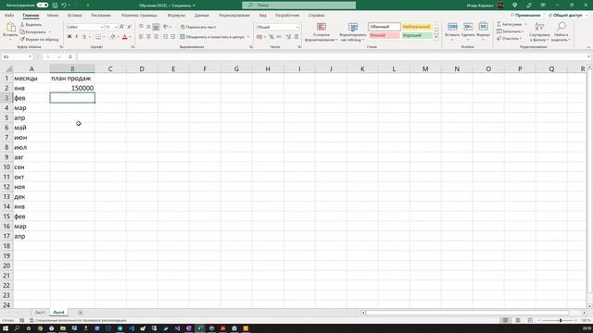Click the Increase Indent icon
Screen dimensions: 593x333
click(x=173, y=37)
